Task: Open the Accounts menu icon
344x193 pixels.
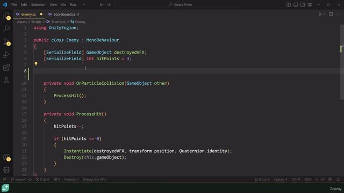Action: (x=6, y=157)
